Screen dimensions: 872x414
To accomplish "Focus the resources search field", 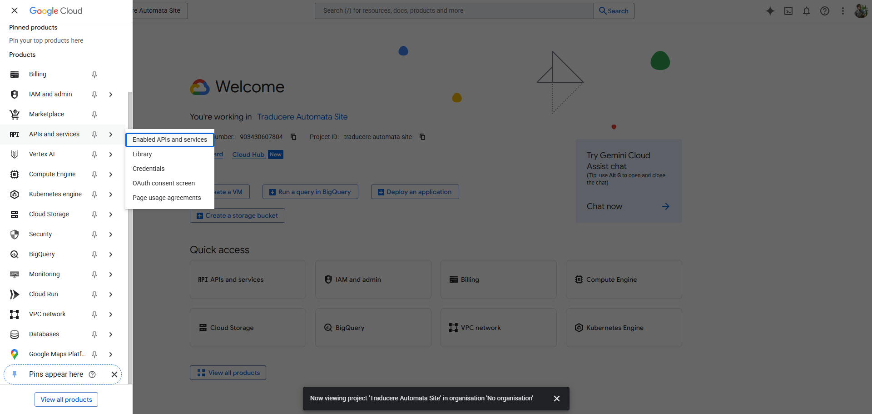I will (x=454, y=10).
